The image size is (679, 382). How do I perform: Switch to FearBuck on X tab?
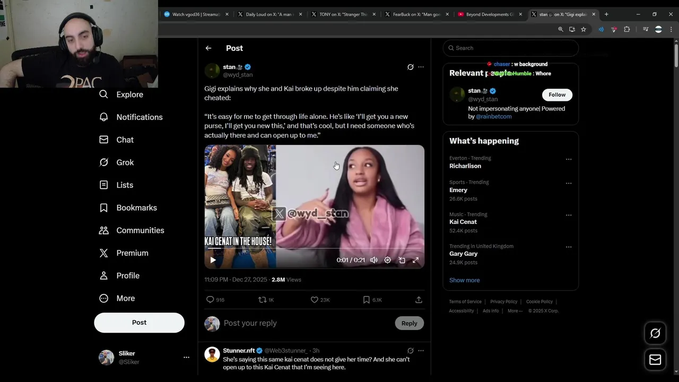(x=416, y=14)
